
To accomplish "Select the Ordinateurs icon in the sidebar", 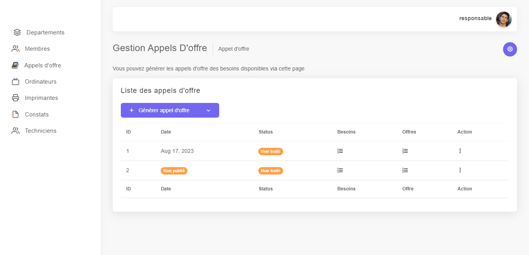I will coord(15,81).
